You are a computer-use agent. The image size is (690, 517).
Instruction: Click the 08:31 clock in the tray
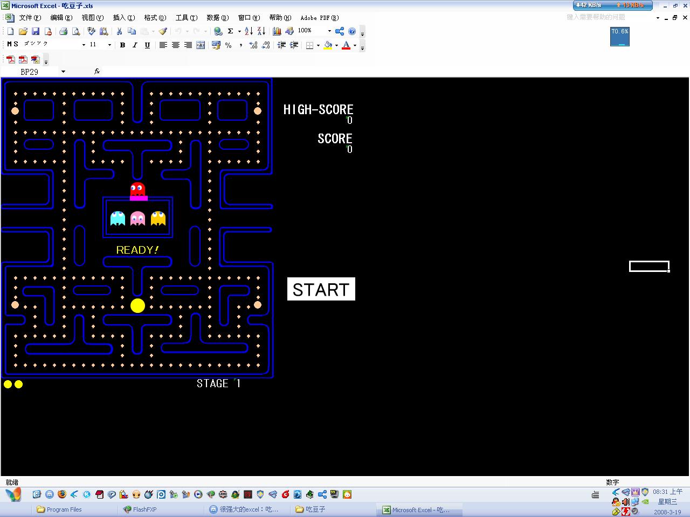667,492
